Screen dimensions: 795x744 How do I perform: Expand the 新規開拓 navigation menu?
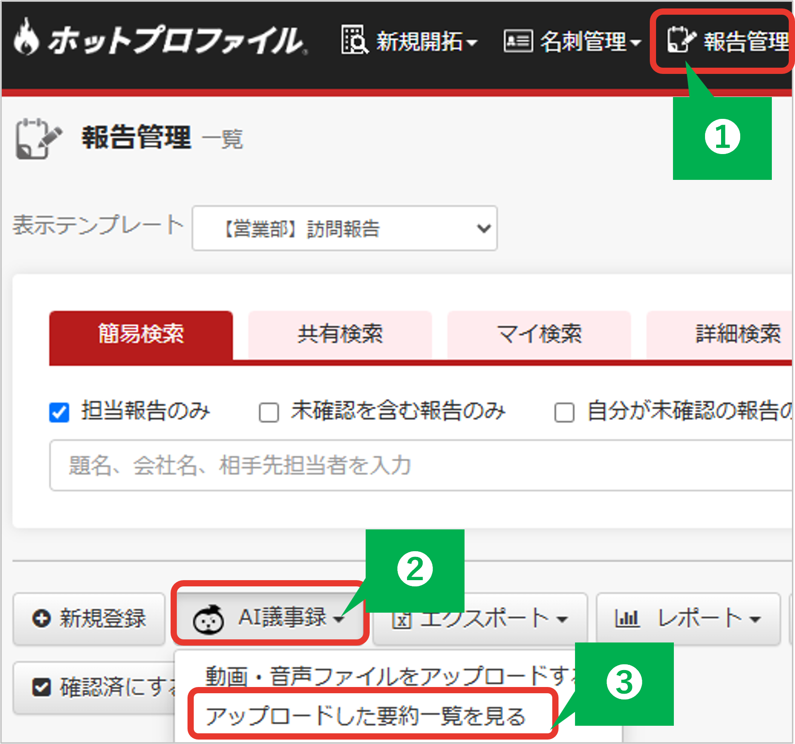[x=425, y=41]
